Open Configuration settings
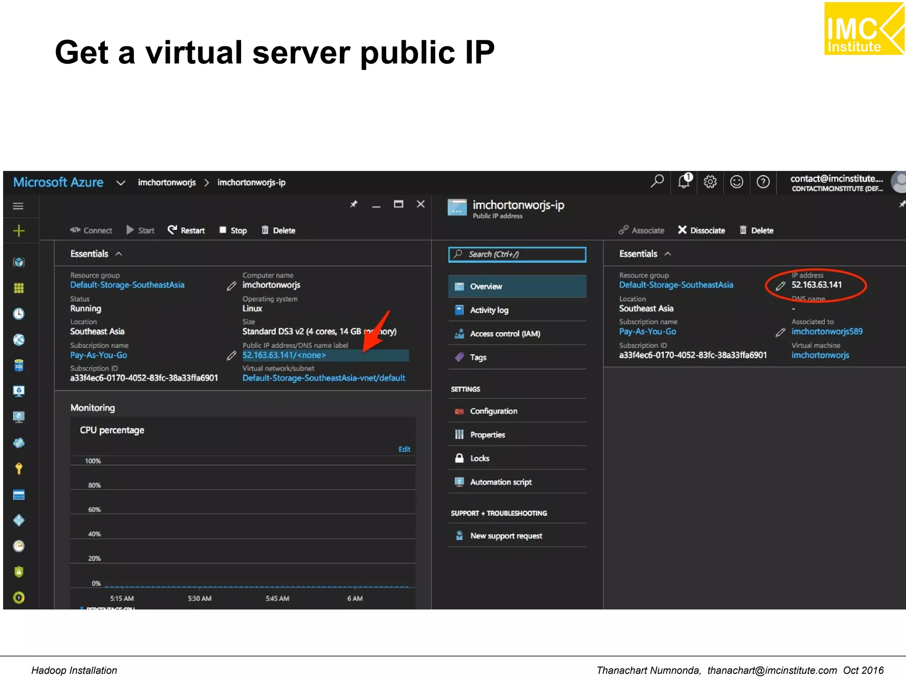This screenshot has height=680, width=906. [517, 411]
